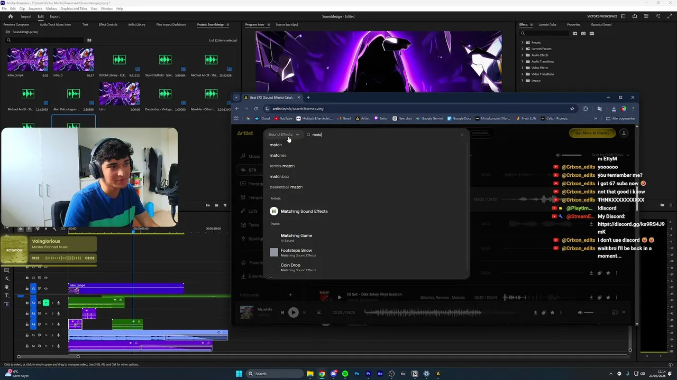Clear the Artlist search field X
The image size is (677, 380).
[x=462, y=135]
